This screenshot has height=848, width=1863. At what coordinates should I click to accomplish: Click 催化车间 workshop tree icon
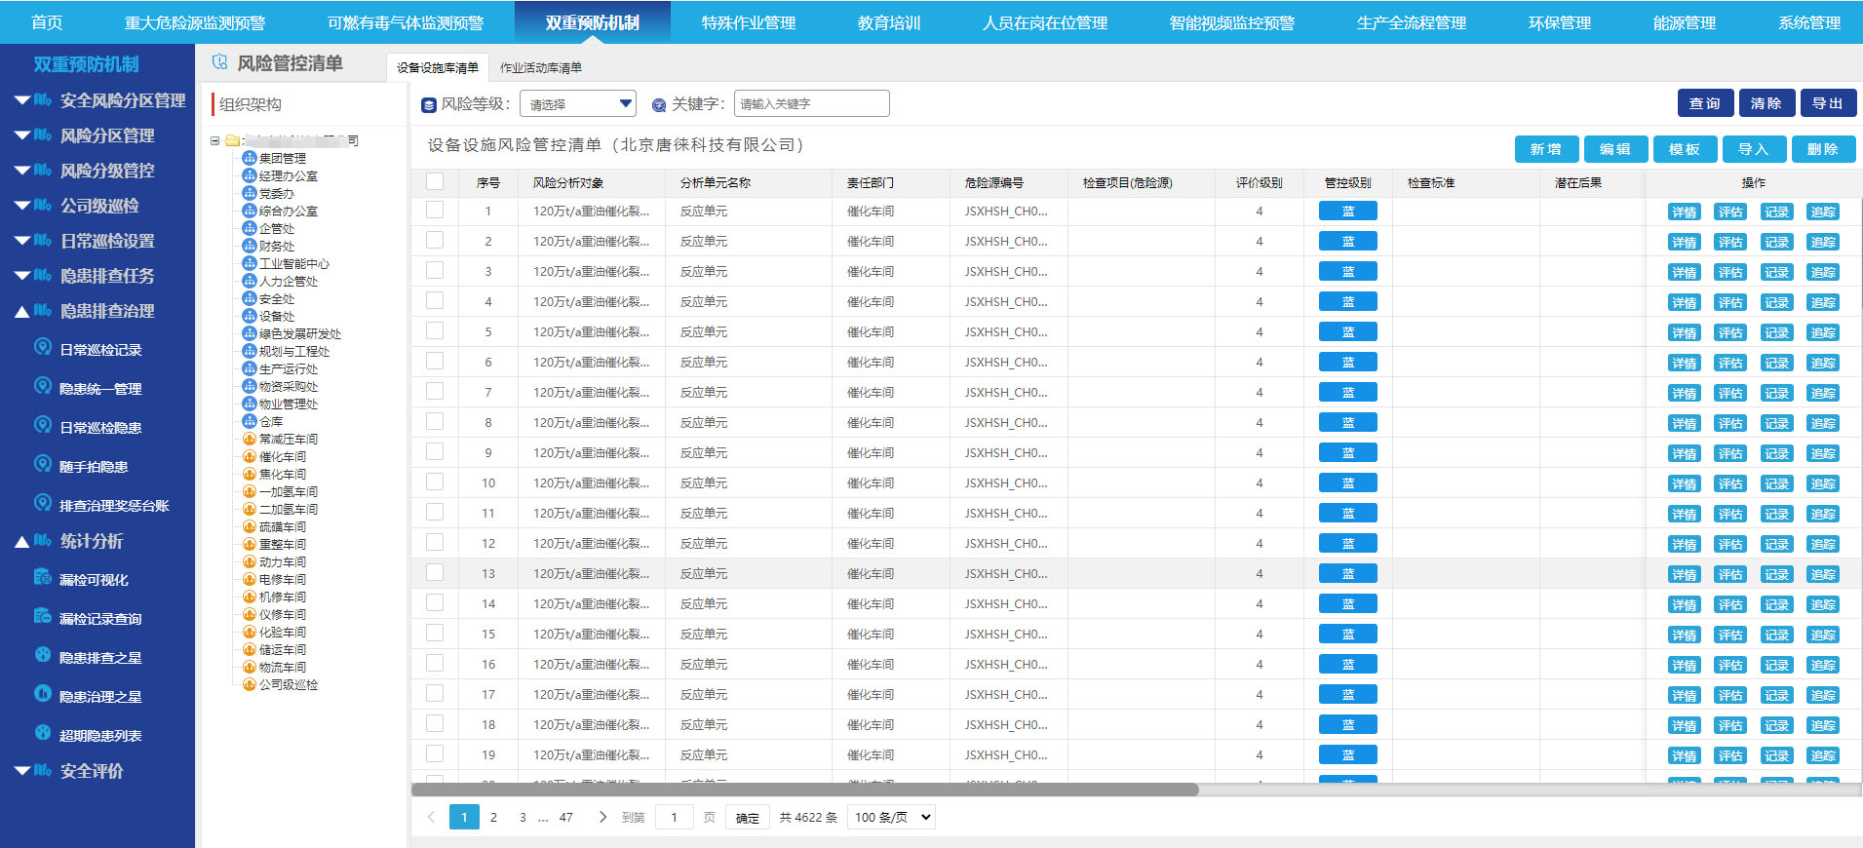pos(250,456)
